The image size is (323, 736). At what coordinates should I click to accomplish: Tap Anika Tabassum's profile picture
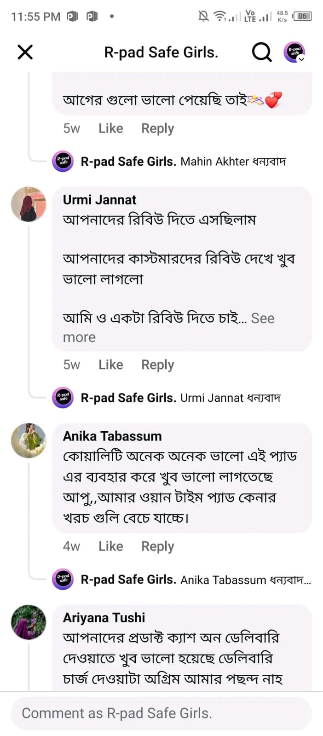tap(29, 440)
